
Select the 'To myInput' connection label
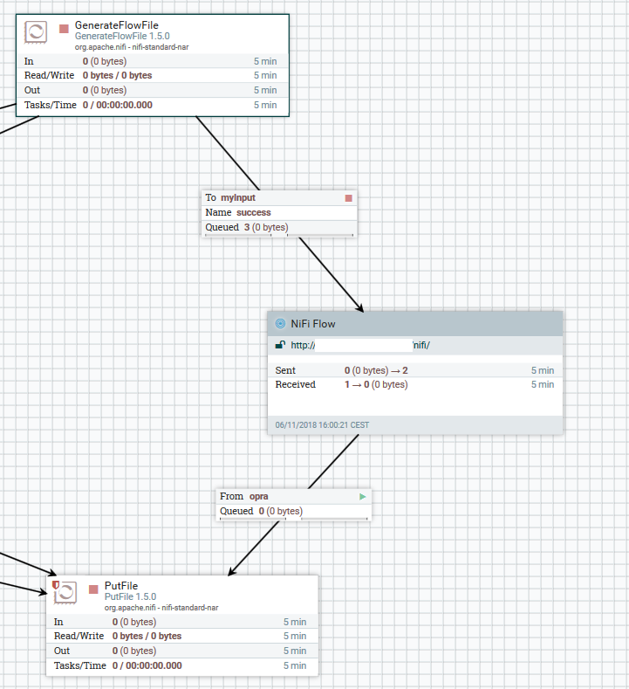(230, 197)
